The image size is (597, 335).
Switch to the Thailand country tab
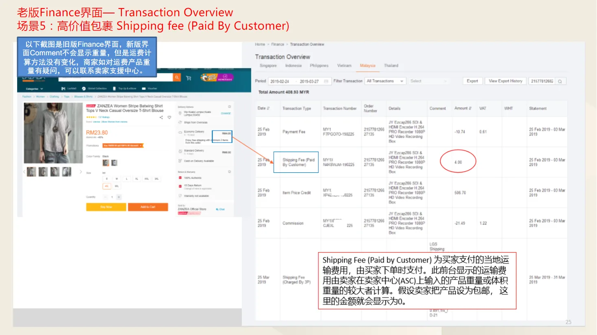[391, 65]
